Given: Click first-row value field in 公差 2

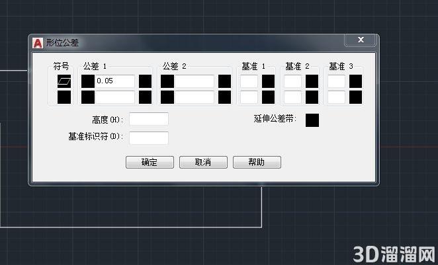Looking at the screenshot, I should click(x=194, y=81).
